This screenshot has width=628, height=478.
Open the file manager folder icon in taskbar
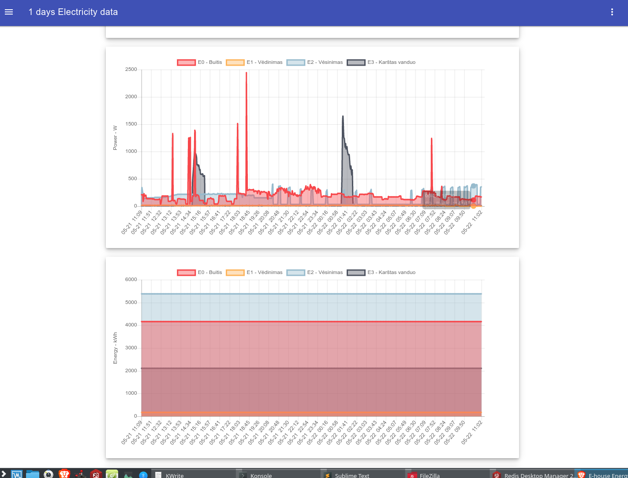pos(33,474)
